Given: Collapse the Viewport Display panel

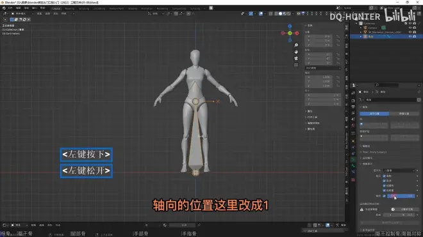Looking at the screenshot, I should tap(366, 164).
